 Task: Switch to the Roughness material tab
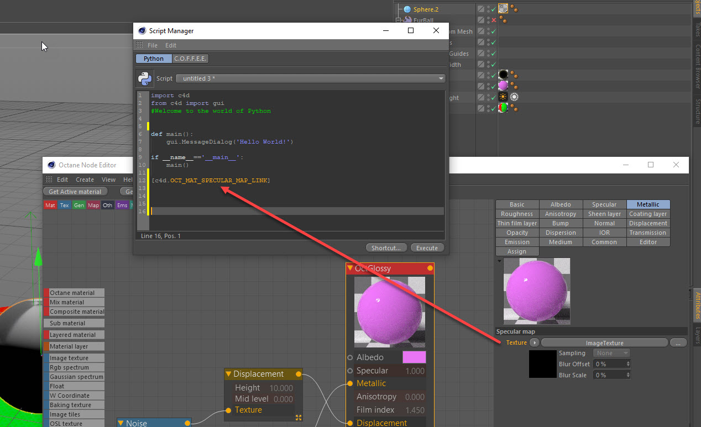point(517,214)
